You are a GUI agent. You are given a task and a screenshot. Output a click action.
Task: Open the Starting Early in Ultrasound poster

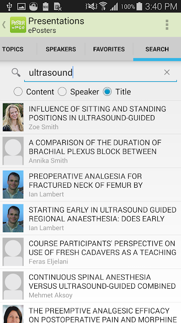[x=90, y=218]
